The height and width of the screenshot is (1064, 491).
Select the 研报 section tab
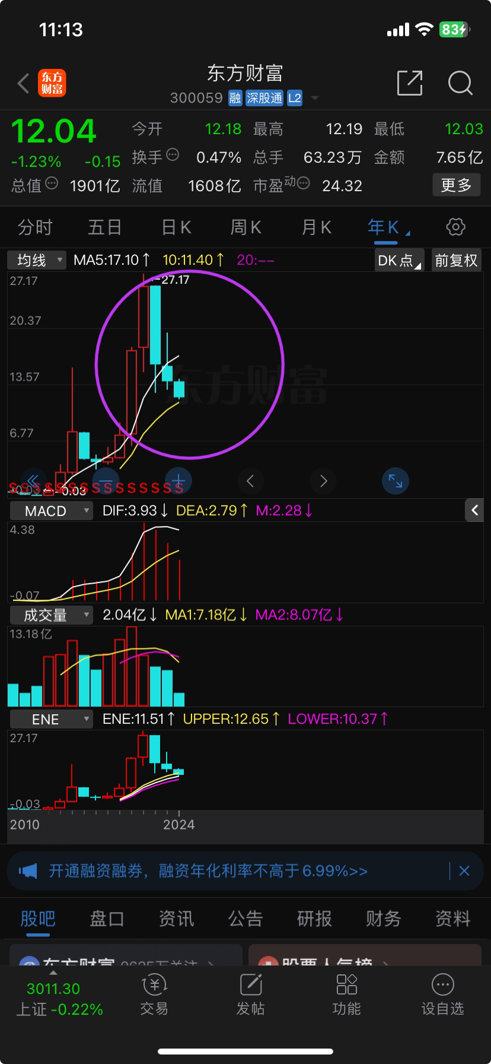(x=314, y=919)
